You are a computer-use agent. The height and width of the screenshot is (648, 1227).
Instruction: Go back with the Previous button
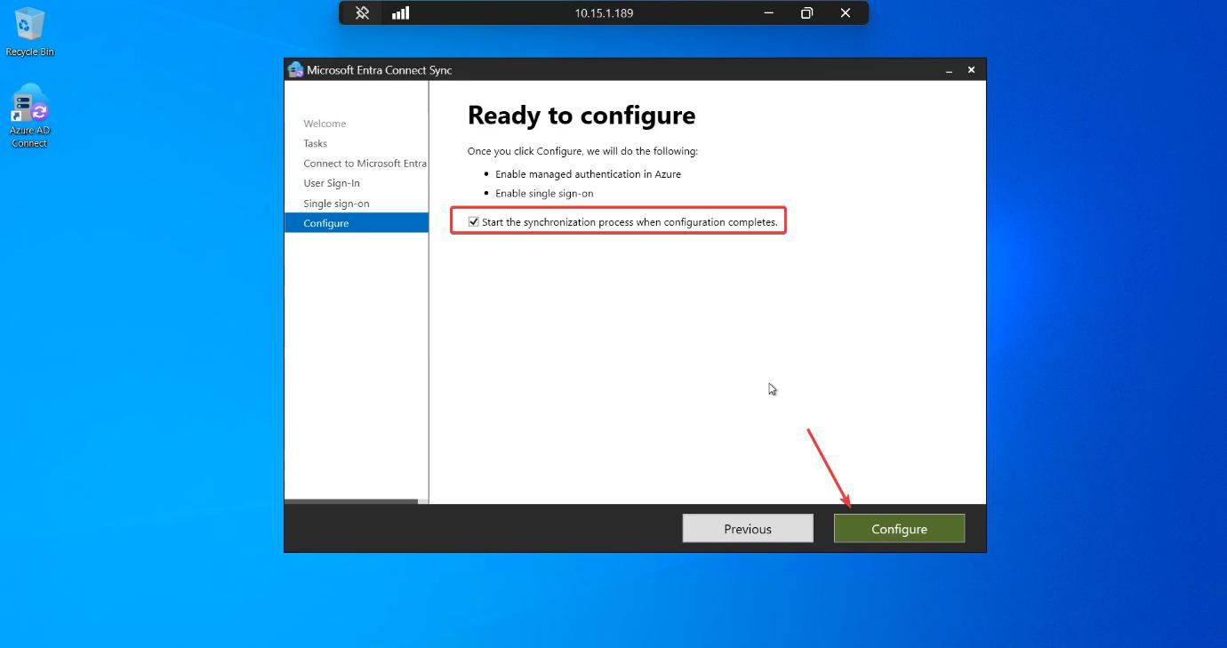[x=748, y=529]
